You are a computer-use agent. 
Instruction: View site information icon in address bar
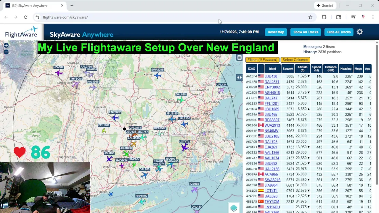(x=37, y=17)
